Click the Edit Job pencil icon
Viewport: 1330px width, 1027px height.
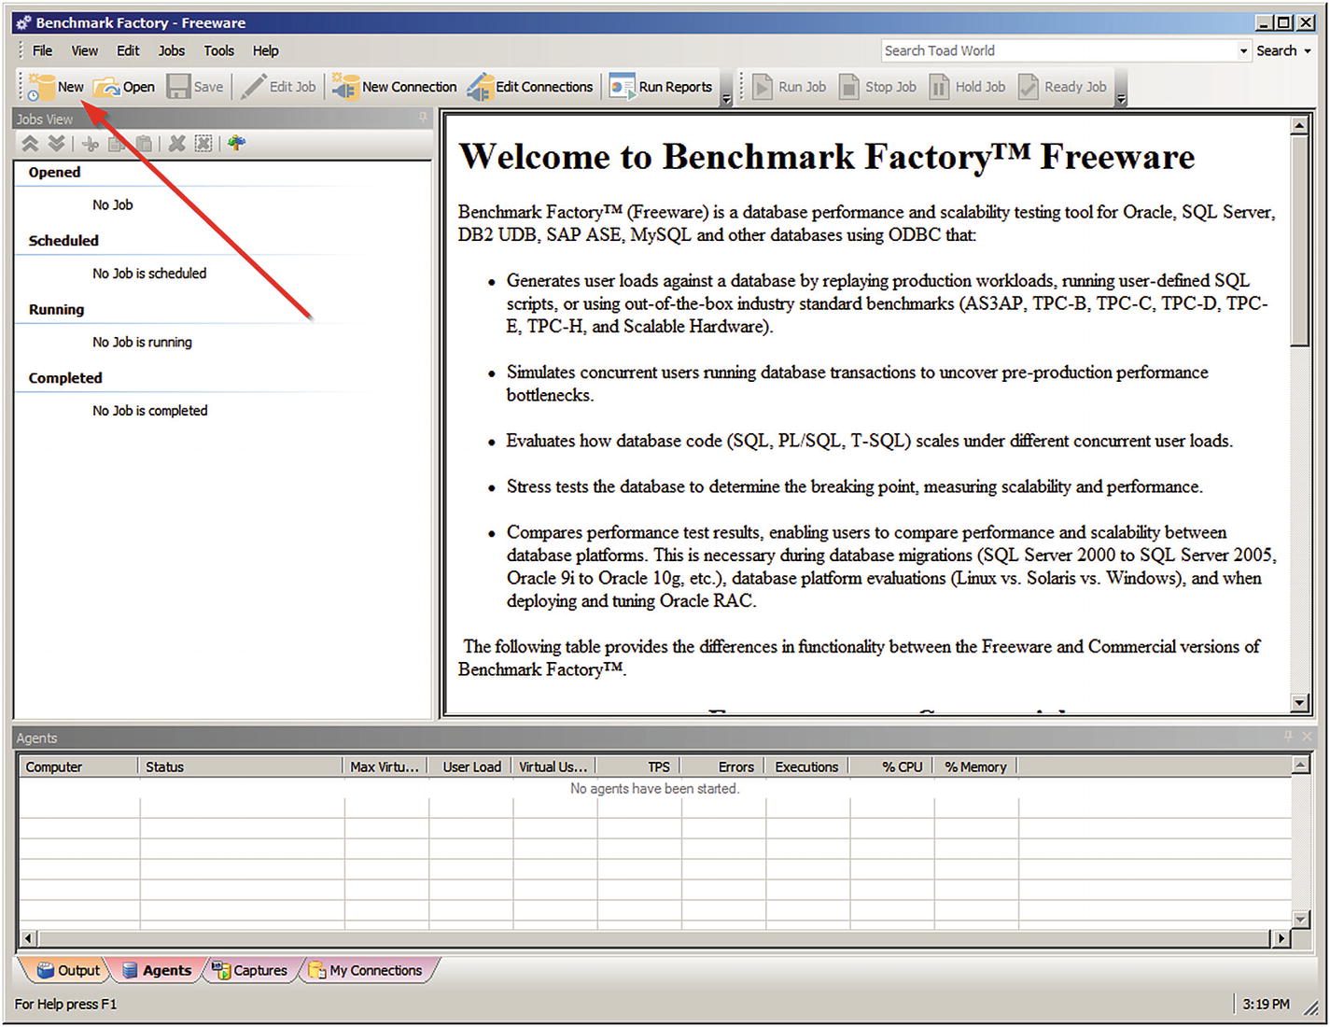(x=253, y=87)
